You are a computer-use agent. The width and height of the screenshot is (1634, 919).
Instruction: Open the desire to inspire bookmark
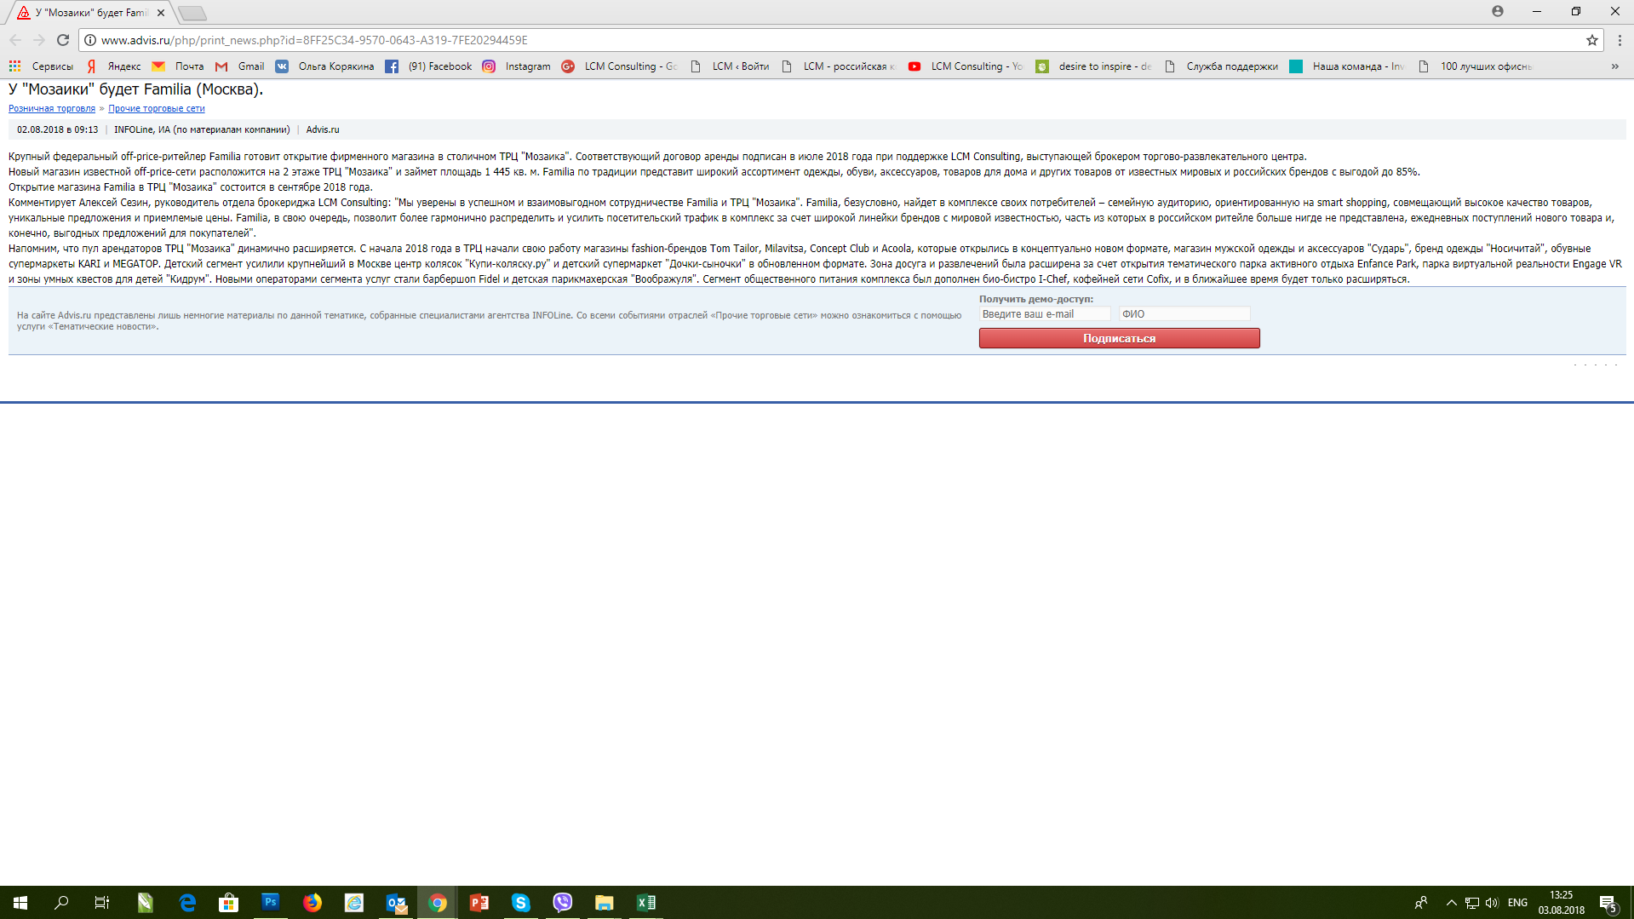pos(1093,66)
